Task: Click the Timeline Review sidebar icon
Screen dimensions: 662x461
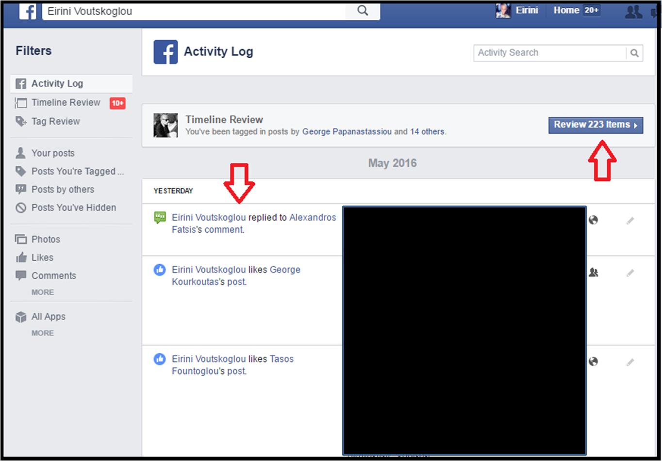Action: click(21, 103)
